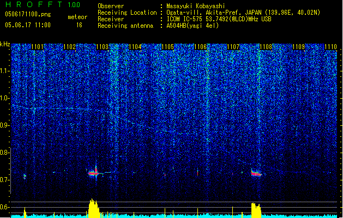Click the Ogata-vill. Akita-Pref. JAPAN location text
Image resolution: width=343 pixels, height=218 pixels.
[243, 13]
